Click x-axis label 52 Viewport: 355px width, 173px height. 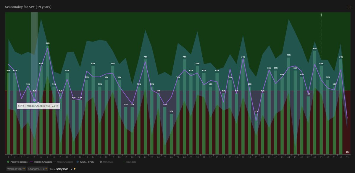pos(341,157)
